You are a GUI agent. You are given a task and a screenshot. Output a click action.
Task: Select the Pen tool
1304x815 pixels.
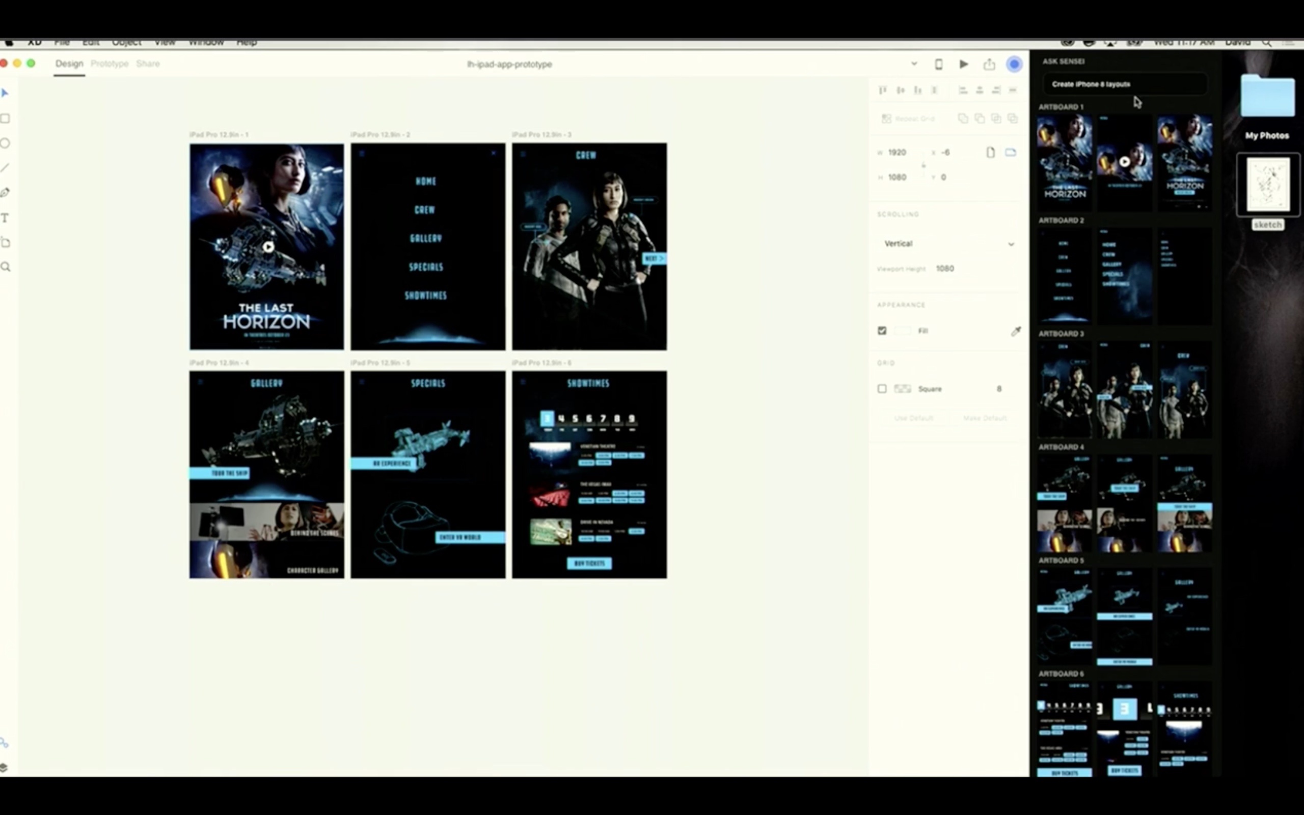coord(5,193)
